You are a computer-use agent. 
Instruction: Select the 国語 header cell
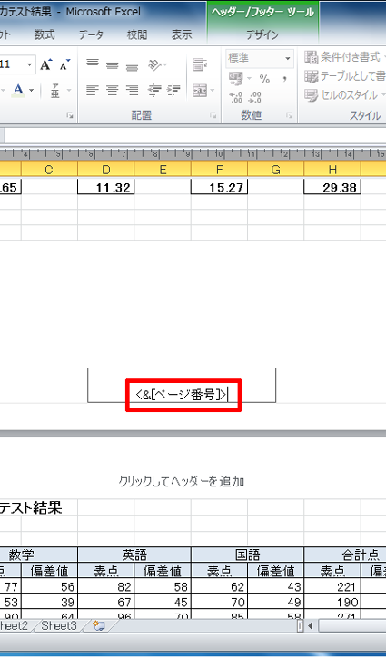tap(247, 555)
